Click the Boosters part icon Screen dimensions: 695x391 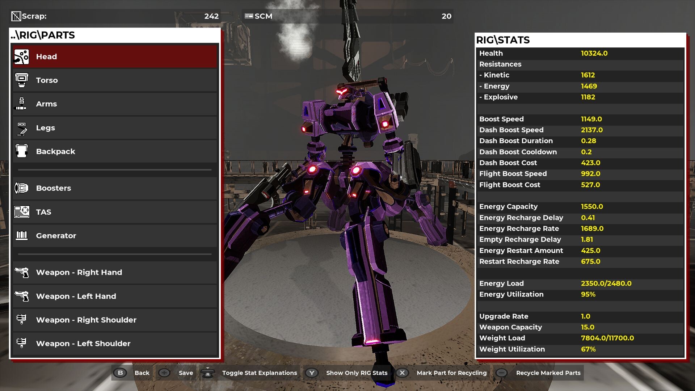tap(21, 188)
